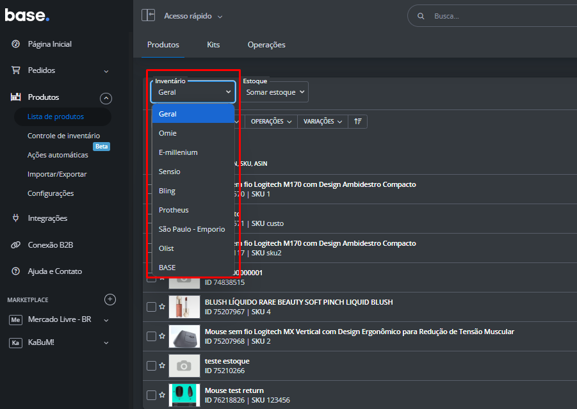Screen dimensions: 577x409
Task: Star the BLUSH LÍQUIDO RARE BEAUTY product
Action: [162, 307]
